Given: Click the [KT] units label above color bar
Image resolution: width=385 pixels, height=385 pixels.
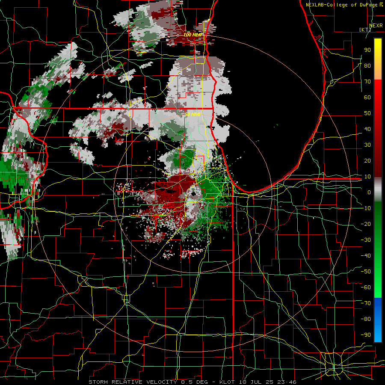Looking at the screenshot, I should click(x=365, y=30).
